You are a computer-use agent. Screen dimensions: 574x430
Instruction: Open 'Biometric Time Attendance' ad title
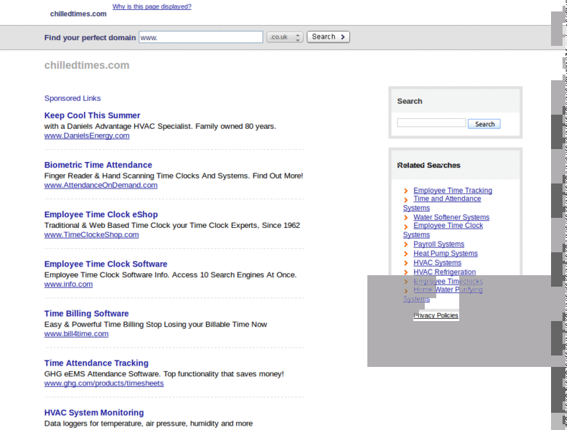98,165
